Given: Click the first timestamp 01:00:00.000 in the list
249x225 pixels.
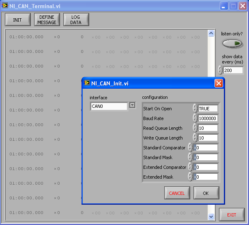Looking at the screenshot, I should [26, 37].
